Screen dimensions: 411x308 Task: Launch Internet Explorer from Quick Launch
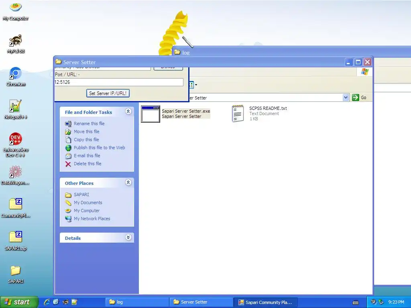[x=47, y=302]
